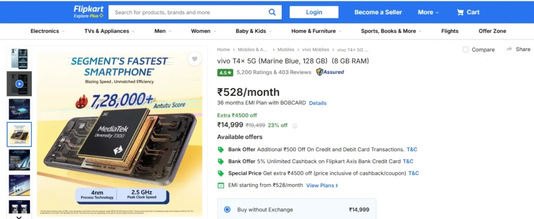Play the product video thumbnail
This screenshot has height=219, width=534.
pos(19,84)
